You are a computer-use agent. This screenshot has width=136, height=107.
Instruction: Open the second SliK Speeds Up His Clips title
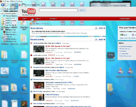click(59, 58)
